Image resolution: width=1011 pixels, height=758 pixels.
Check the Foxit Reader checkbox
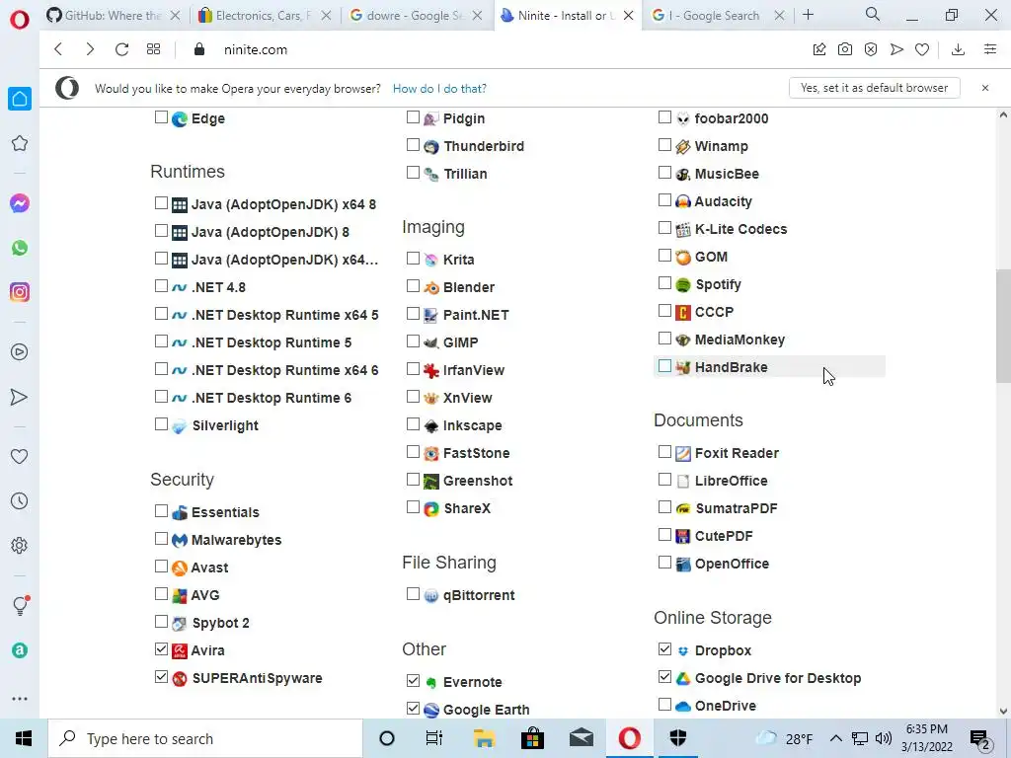pos(664,452)
